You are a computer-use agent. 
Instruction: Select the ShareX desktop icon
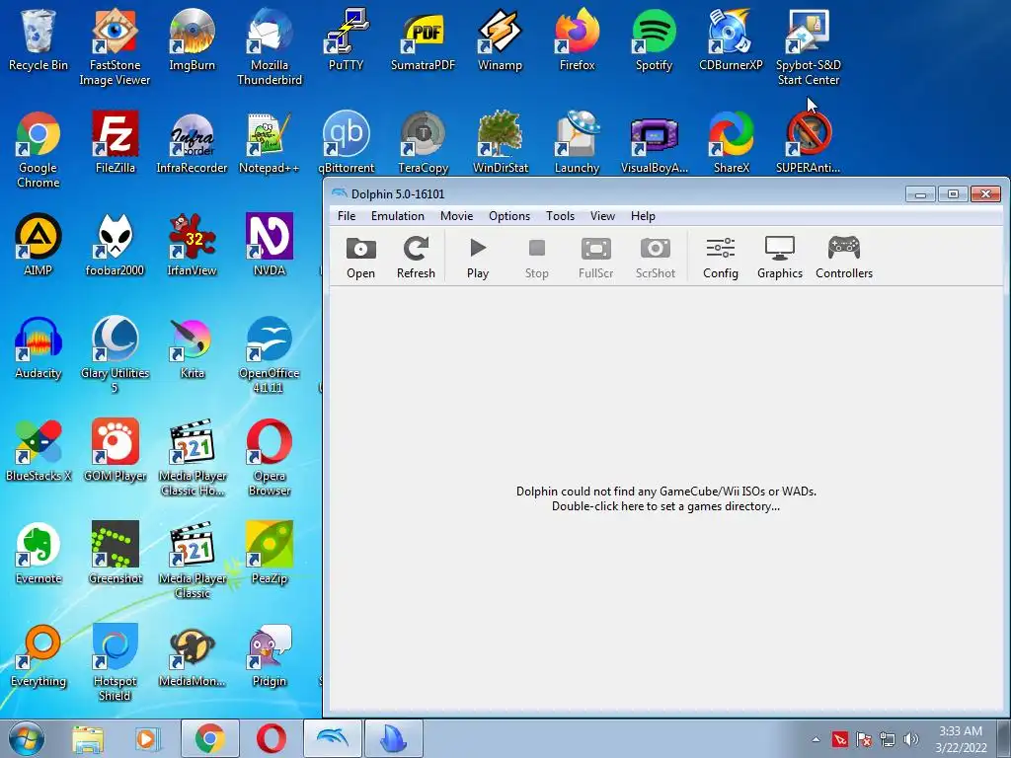tap(731, 143)
